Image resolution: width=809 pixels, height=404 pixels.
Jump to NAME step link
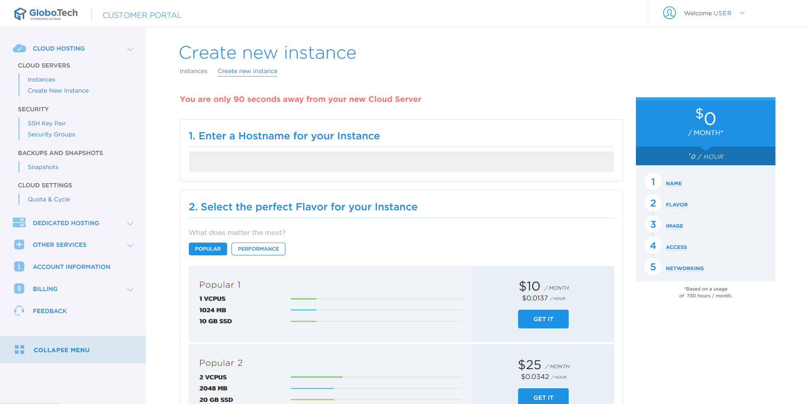click(x=674, y=184)
